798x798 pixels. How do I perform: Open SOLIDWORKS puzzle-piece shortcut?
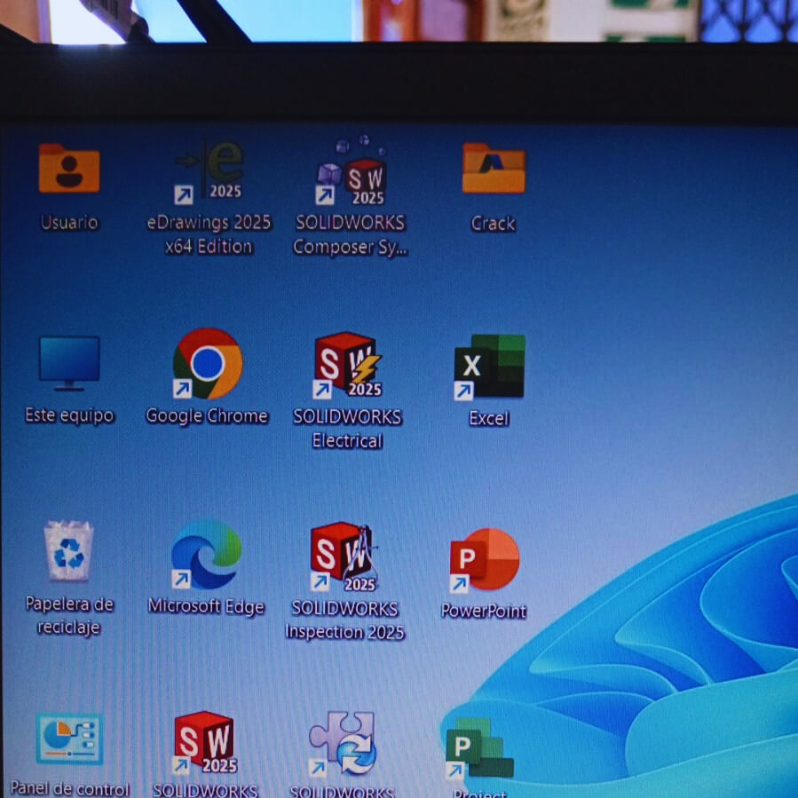click(x=343, y=743)
